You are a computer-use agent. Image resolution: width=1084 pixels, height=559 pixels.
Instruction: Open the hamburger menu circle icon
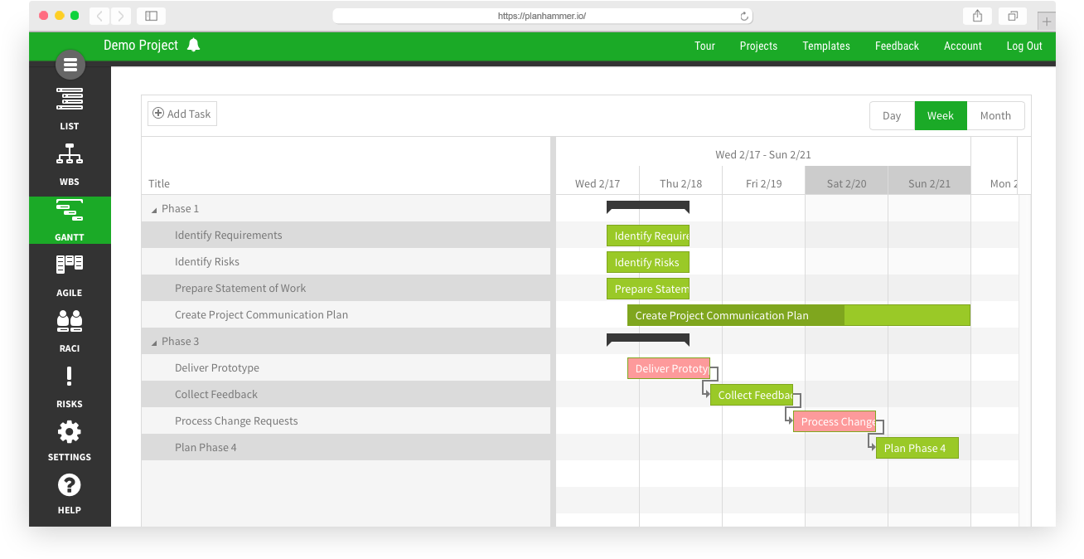click(70, 65)
